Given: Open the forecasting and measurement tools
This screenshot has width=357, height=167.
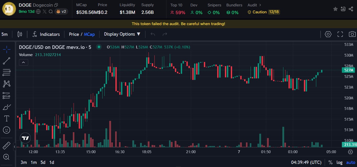Looking at the screenshot, I should (7, 96).
